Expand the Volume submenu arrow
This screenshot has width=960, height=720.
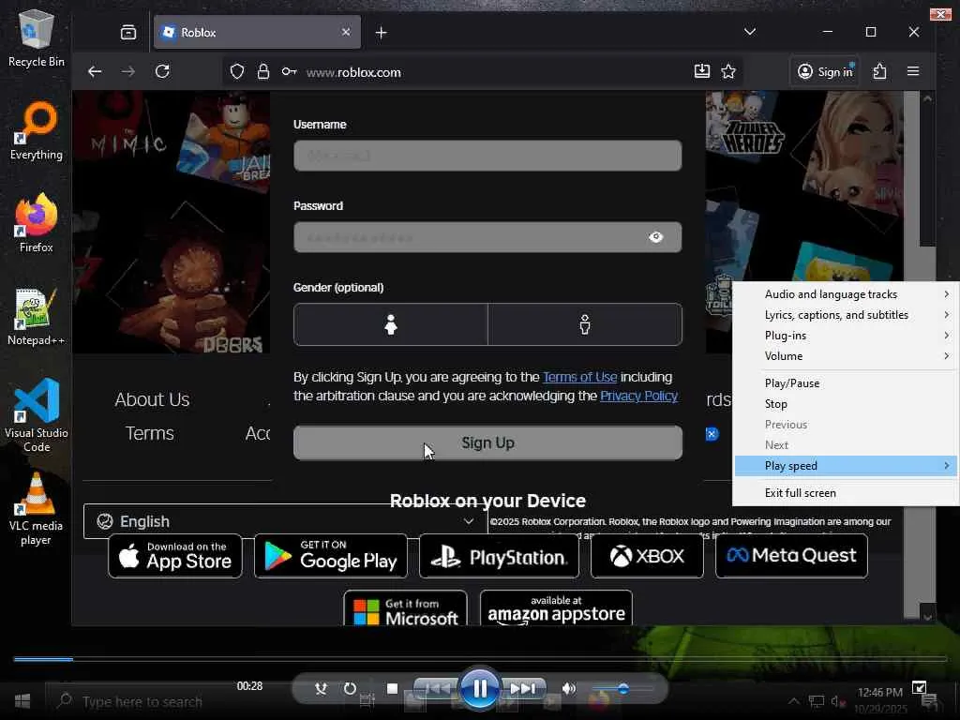947,356
